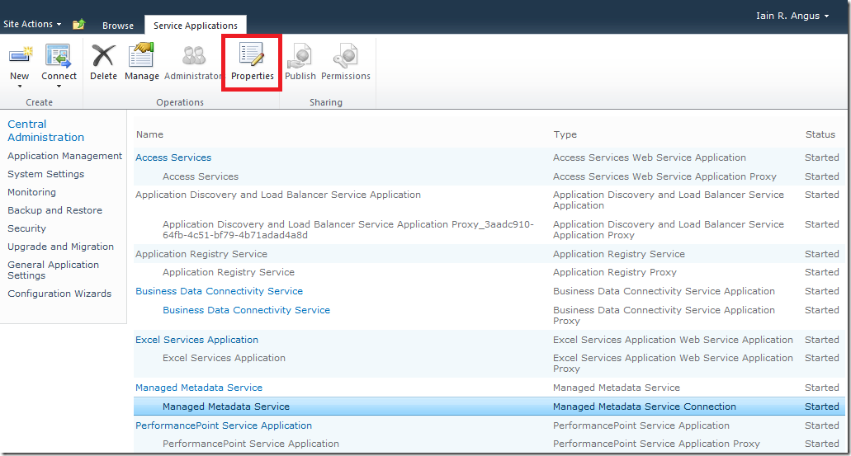The image size is (851, 456).
Task: Open the top-level Business Data Connectivity Service link
Action: 219,291
